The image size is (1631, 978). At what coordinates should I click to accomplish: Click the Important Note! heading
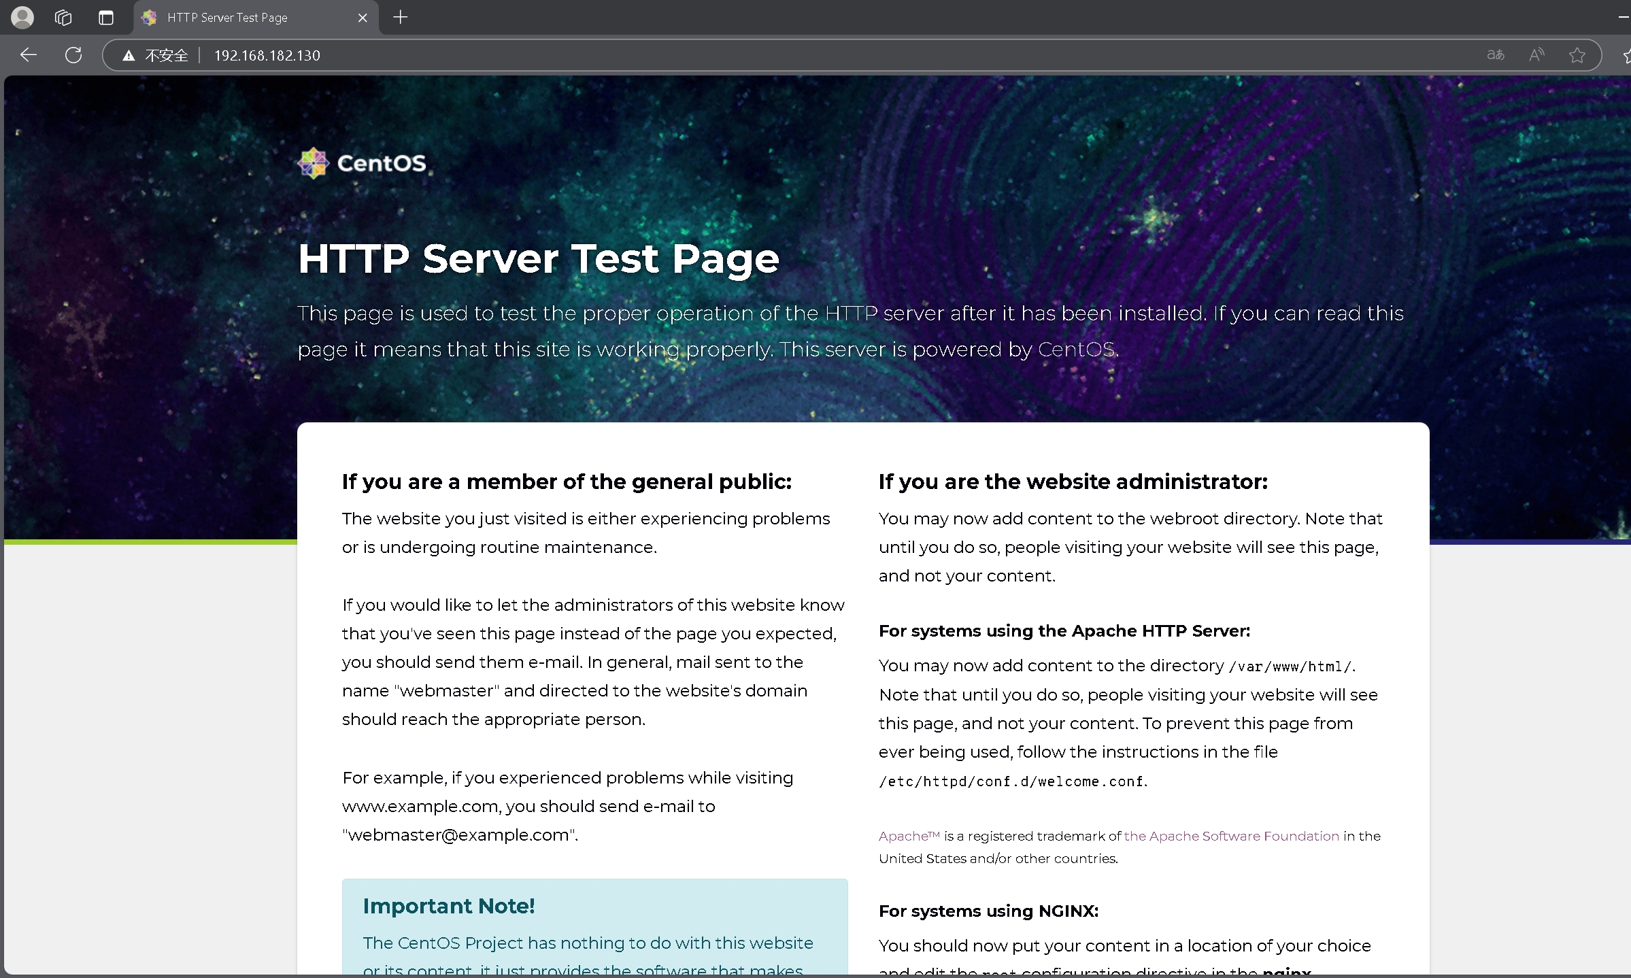[x=449, y=906]
